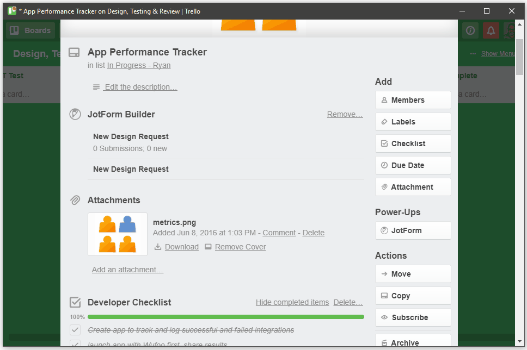Viewport: 527px width, 350px height.
Task: Open the Labels picker
Action: click(x=413, y=122)
